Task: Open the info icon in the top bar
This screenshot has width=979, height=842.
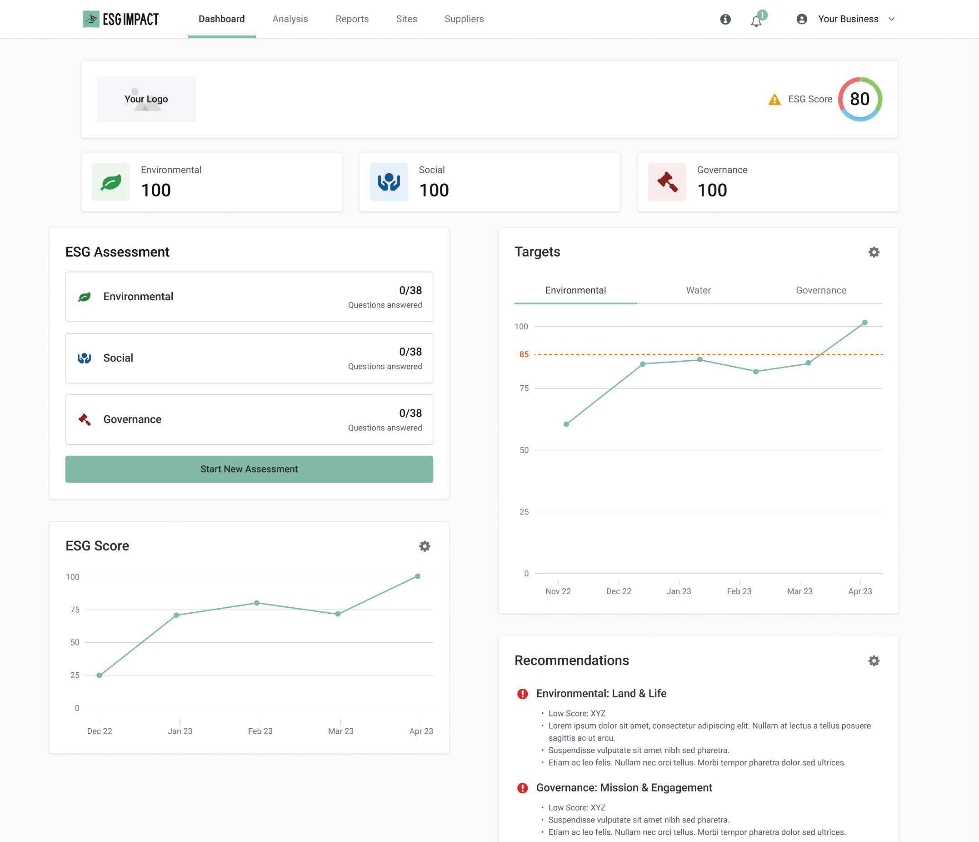Action: click(x=725, y=19)
